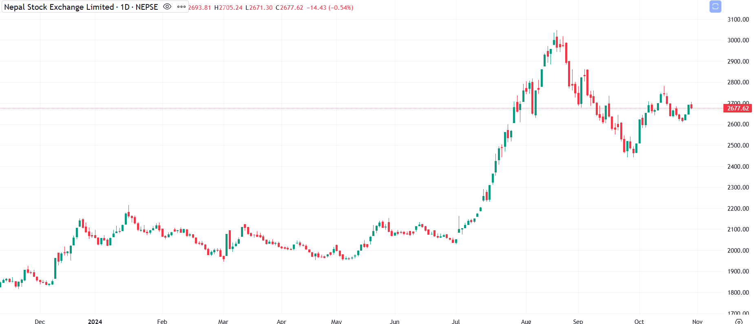Click the 2200.00 price axis label
Image resolution: width=754 pixels, height=324 pixels.
[x=738, y=209]
